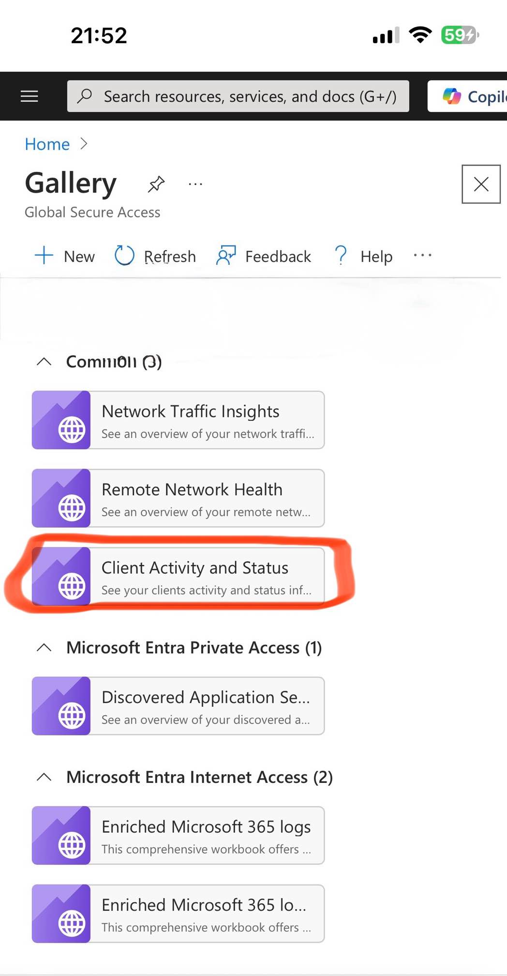The width and height of the screenshot is (507, 976).
Task: Open the Network Traffic Insights workbook title
Action: coord(191,412)
